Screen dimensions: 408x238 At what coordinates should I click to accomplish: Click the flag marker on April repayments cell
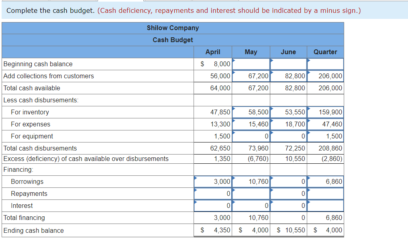(x=196, y=191)
